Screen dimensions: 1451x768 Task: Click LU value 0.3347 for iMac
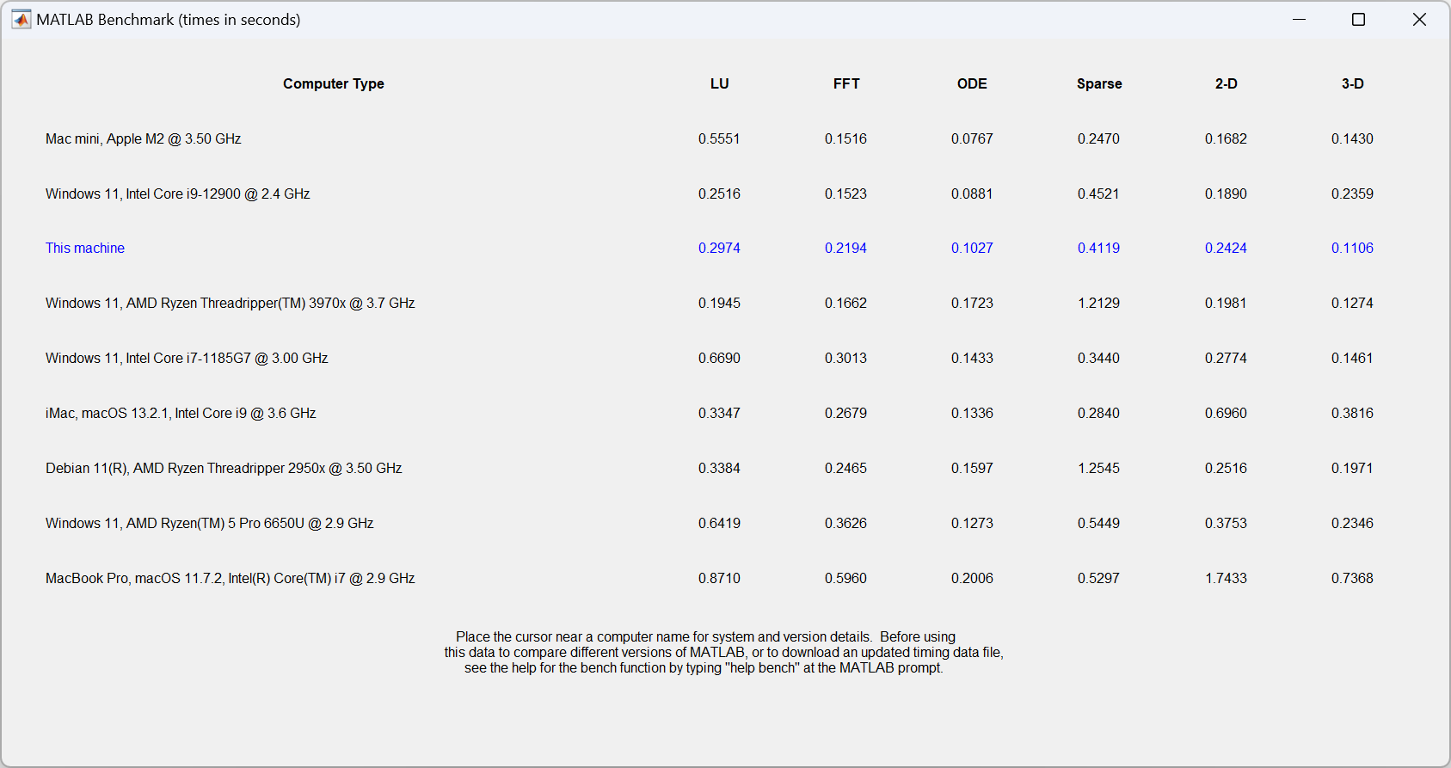pos(719,413)
